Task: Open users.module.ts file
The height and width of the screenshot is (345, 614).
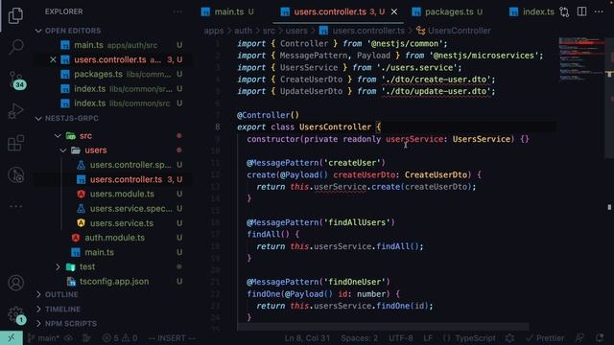Action: point(122,194)
